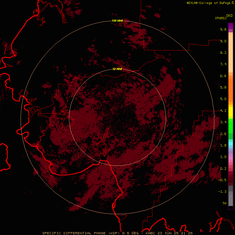The width and height of the screenshot is (235, 235).
Task: Click the yellow segment of the color bar
Action: click(231, 112)
